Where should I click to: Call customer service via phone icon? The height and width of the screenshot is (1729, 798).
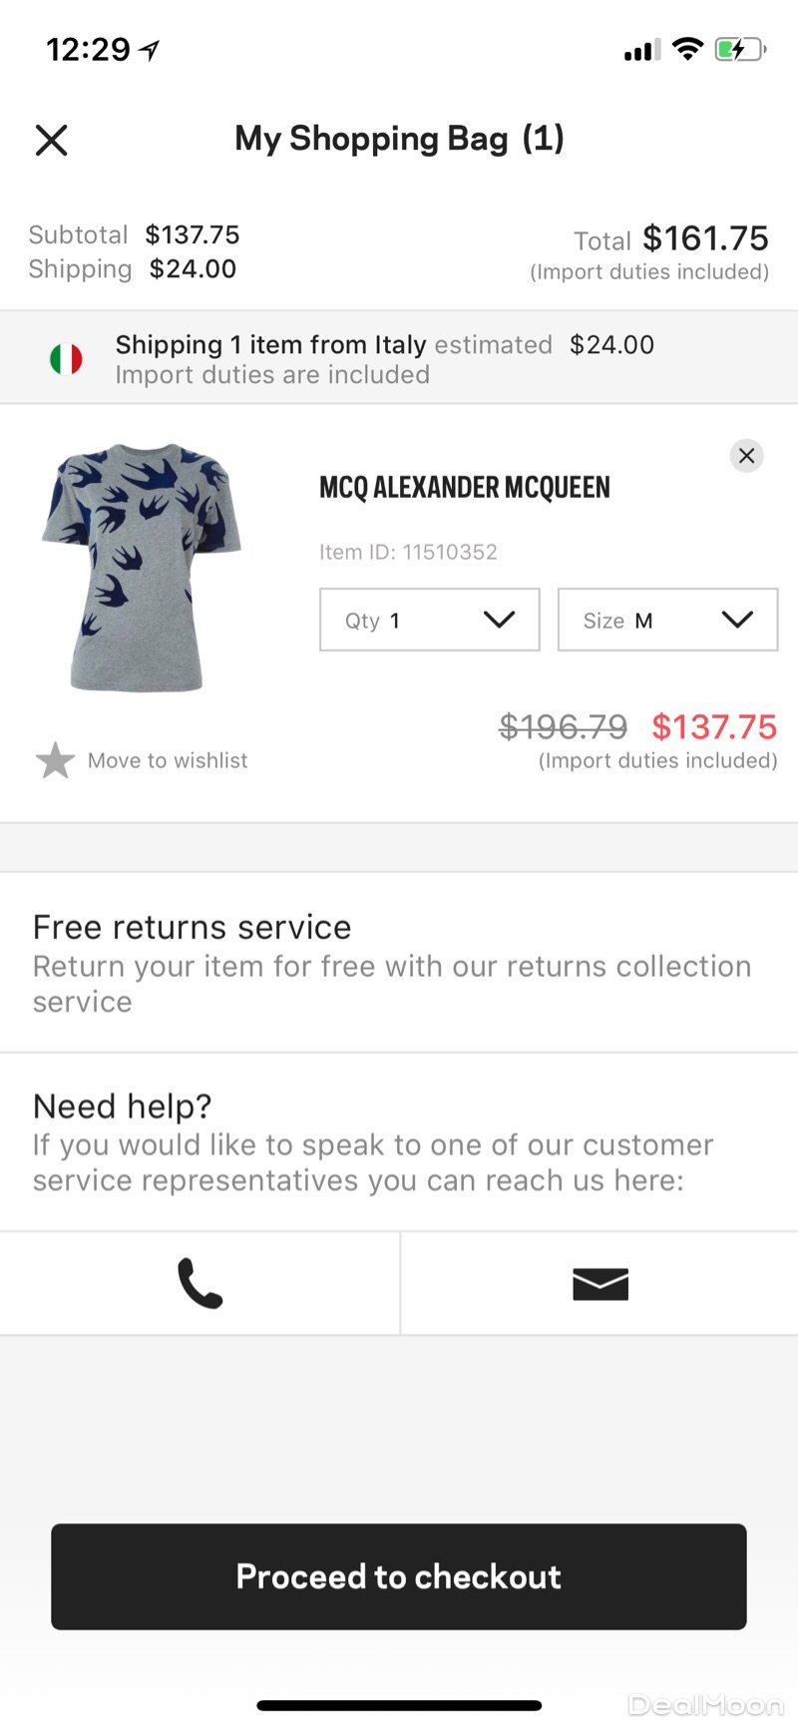[x=199, y=1283]
